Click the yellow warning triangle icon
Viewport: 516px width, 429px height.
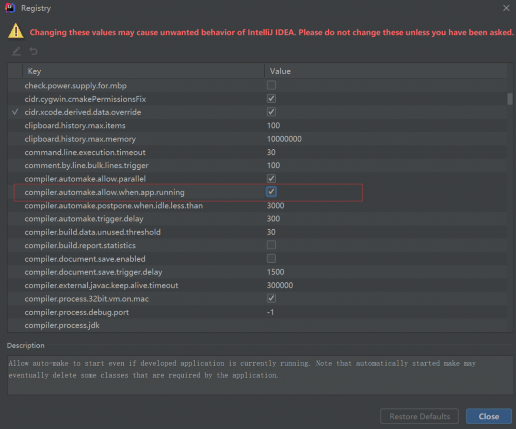pos(16,31)
